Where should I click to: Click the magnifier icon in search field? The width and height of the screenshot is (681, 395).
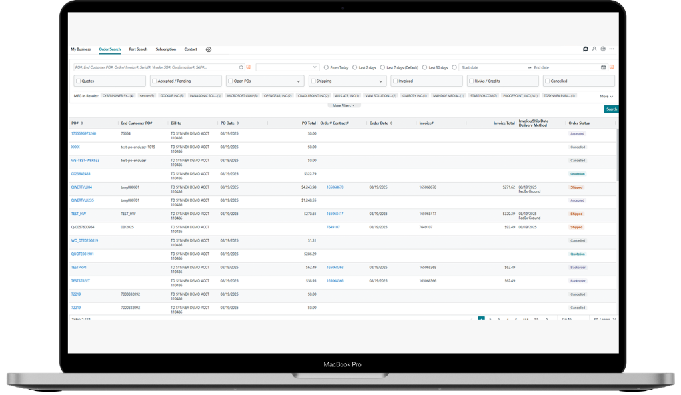tap(241, 67)
